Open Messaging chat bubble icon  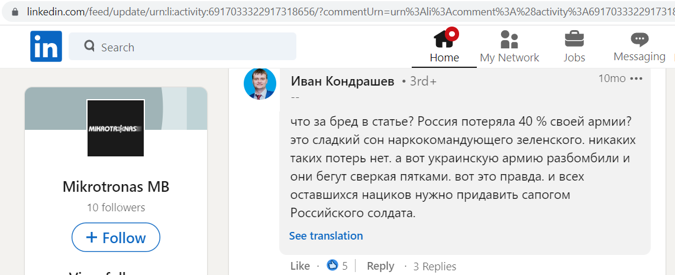coord(640,39)
